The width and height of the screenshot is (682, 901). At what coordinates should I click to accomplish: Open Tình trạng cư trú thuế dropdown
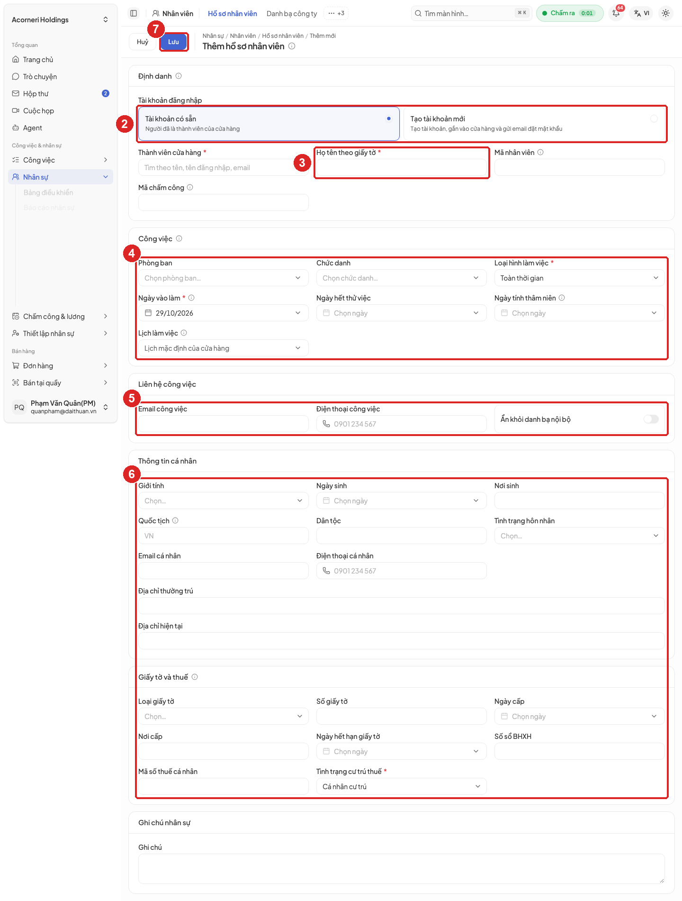402,786
